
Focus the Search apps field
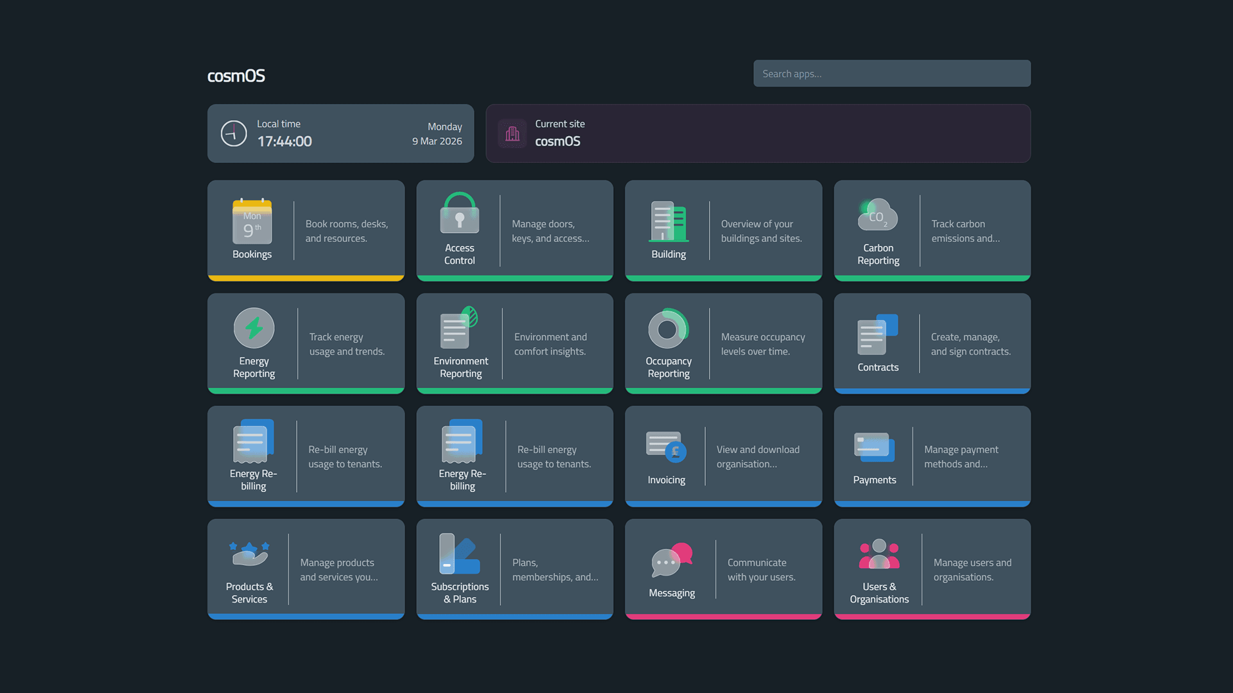[x=892, y=74]
